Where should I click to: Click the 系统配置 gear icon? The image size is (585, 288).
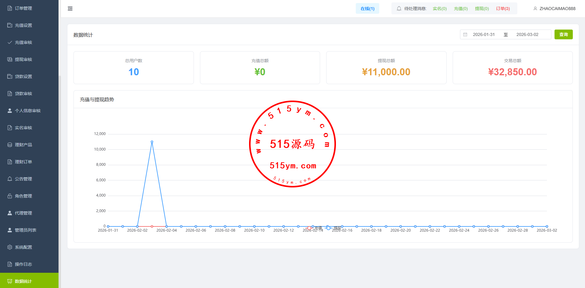(x=10, y=247)
